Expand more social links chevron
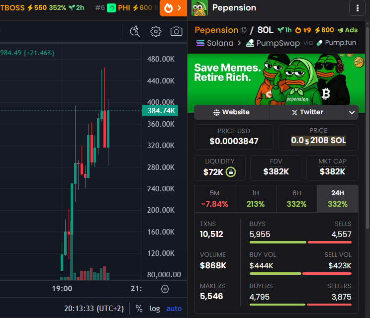This screenshot has height=318, width=370. click(352, 112)
